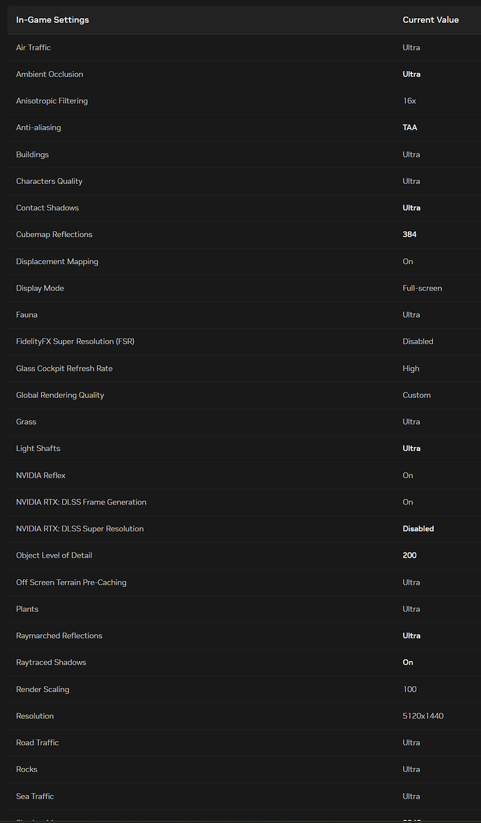Select the Display Mode Full-screen value
Viewport: 481px width, 823px height.
coord(422,289)
